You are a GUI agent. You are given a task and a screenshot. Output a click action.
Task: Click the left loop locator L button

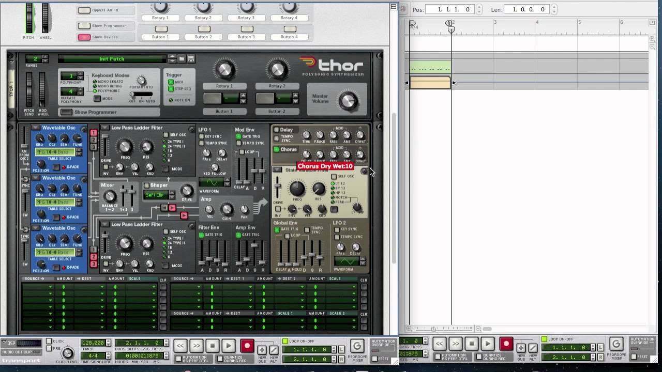point(341,349)
